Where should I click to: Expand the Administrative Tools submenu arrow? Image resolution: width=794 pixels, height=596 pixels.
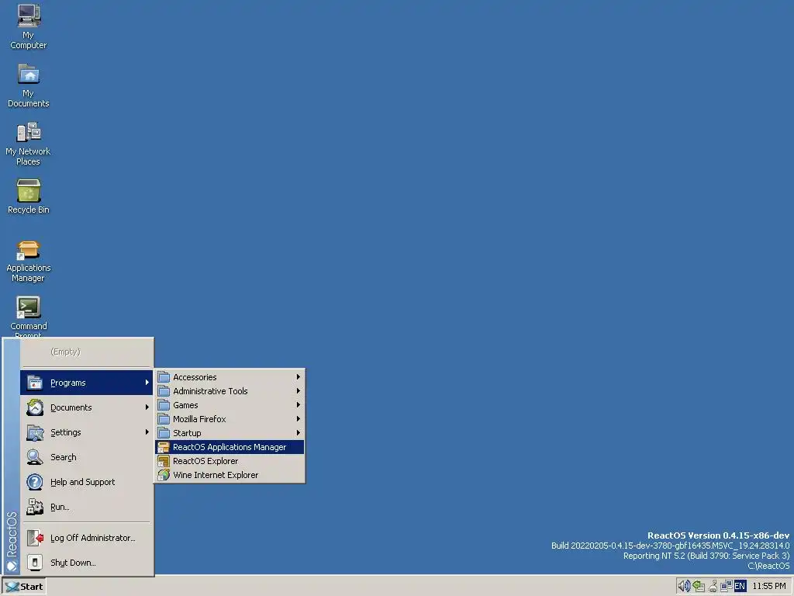coord(299,391)
